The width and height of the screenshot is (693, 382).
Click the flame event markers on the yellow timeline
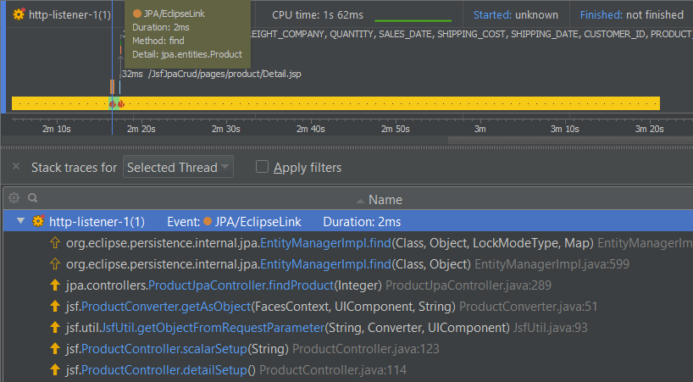(117, 104)
